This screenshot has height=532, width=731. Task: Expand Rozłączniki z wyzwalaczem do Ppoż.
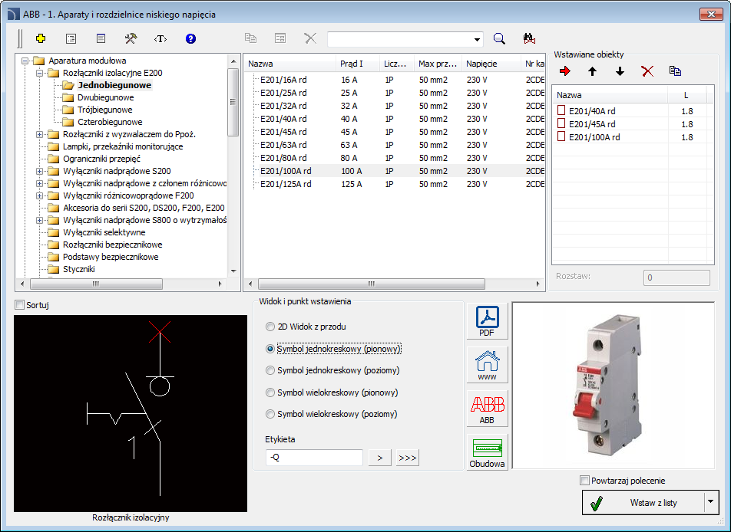pyautogui.click(x=40, y=134)
